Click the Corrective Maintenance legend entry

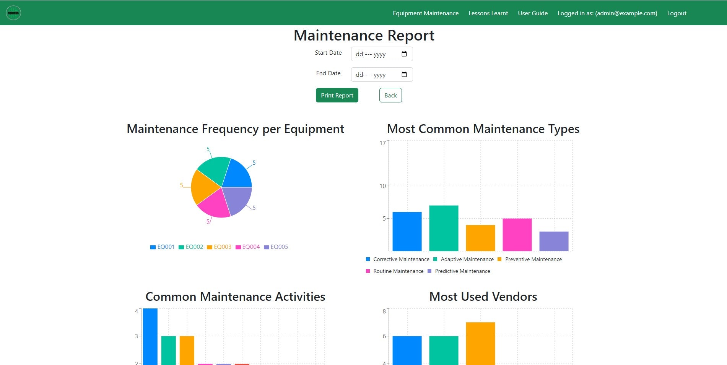pyautogui.click(x=398, y=259)
